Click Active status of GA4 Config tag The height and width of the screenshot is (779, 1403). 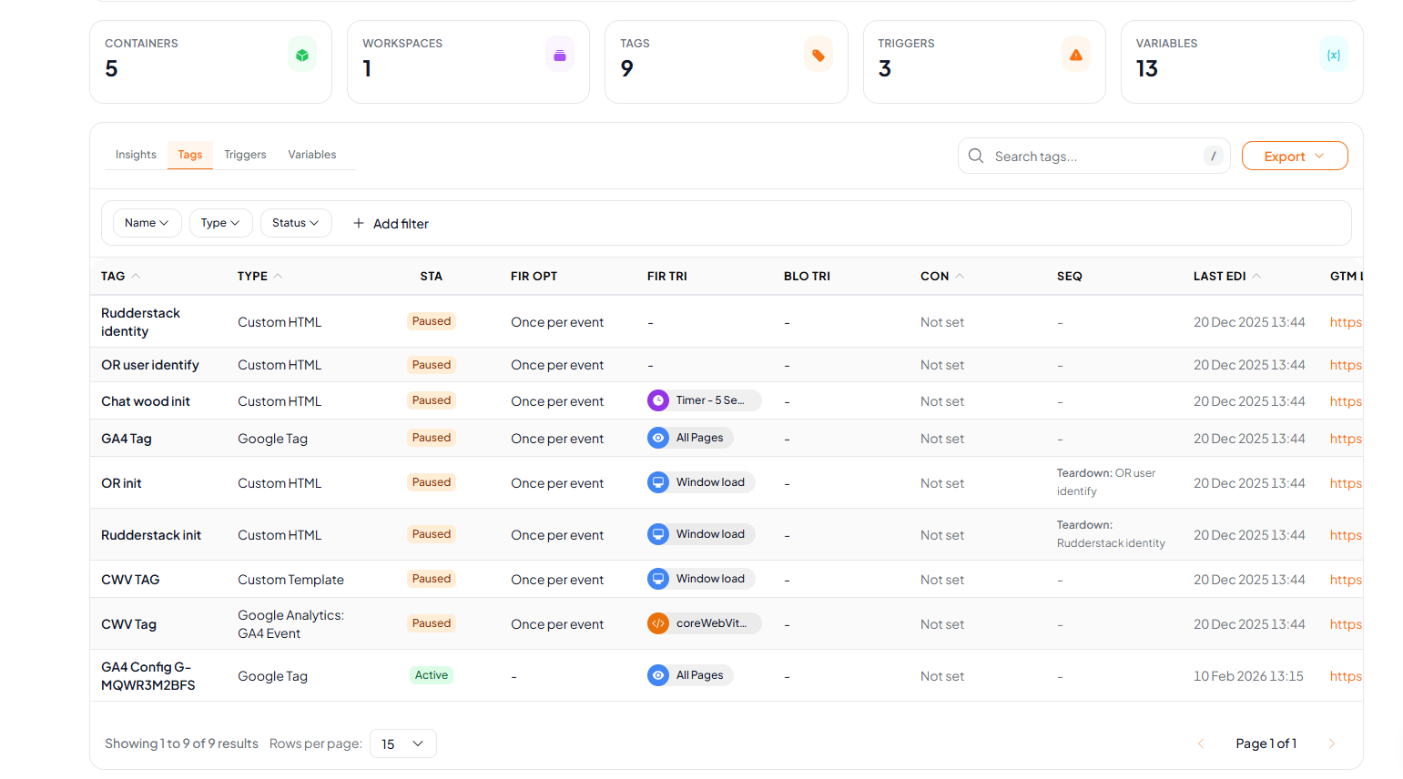(x=432, y=675)
